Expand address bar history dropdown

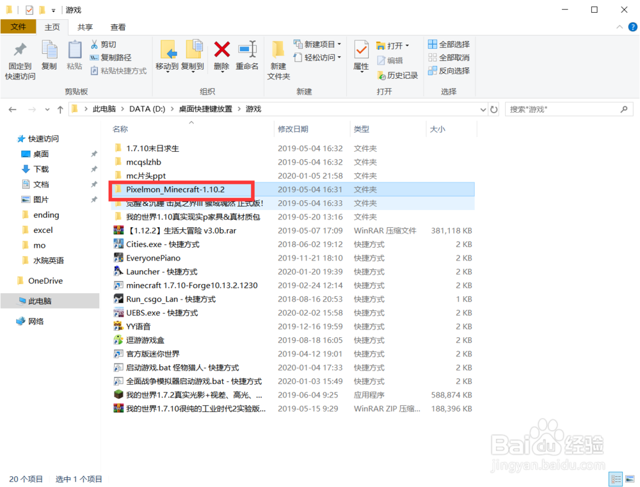[x=483, y=109]
